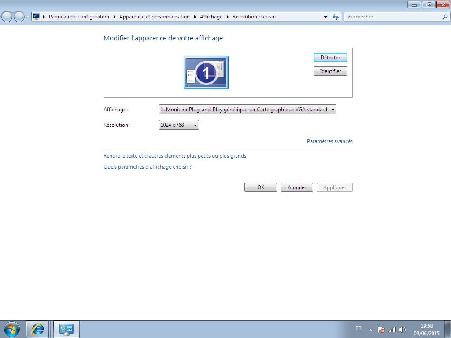Click the Détecter button
This screenshot has width=451, height=338.
[330, 58]
